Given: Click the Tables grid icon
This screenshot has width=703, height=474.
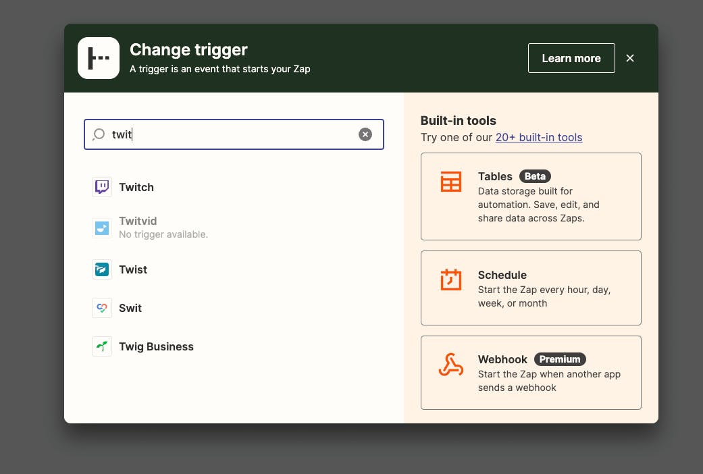Looking at the screenshot, I should pos(450,181).
